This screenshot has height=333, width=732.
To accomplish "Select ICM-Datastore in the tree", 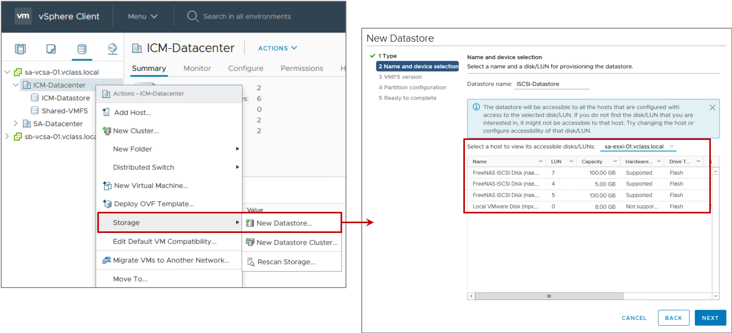I will click(x=66, y=98).
